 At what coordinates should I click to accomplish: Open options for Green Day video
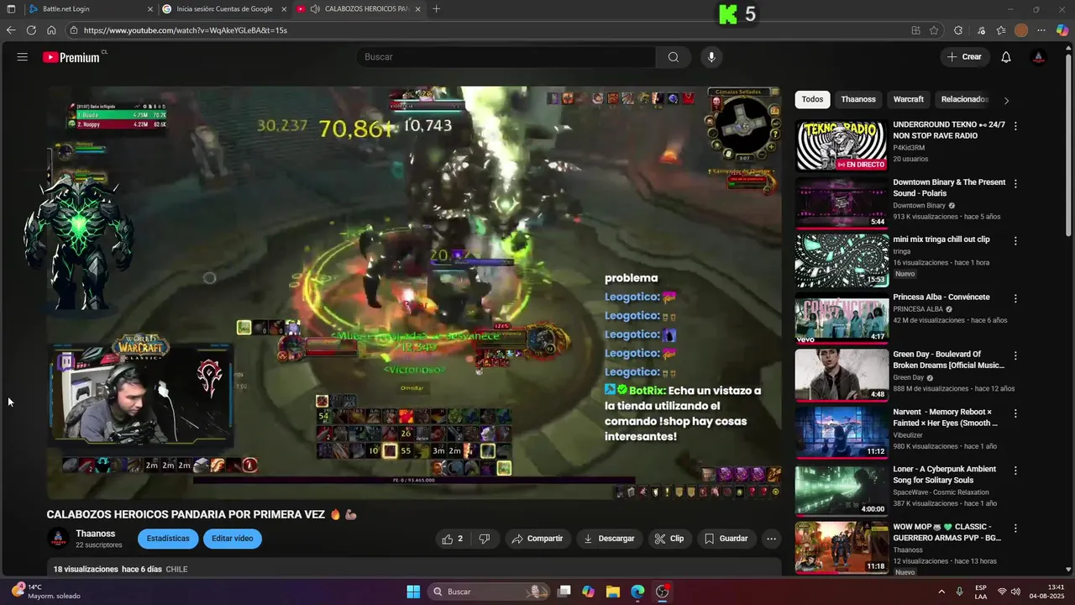point(1015,355)
